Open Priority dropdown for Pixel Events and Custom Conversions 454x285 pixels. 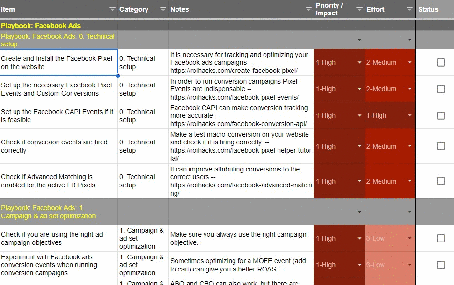359,89
